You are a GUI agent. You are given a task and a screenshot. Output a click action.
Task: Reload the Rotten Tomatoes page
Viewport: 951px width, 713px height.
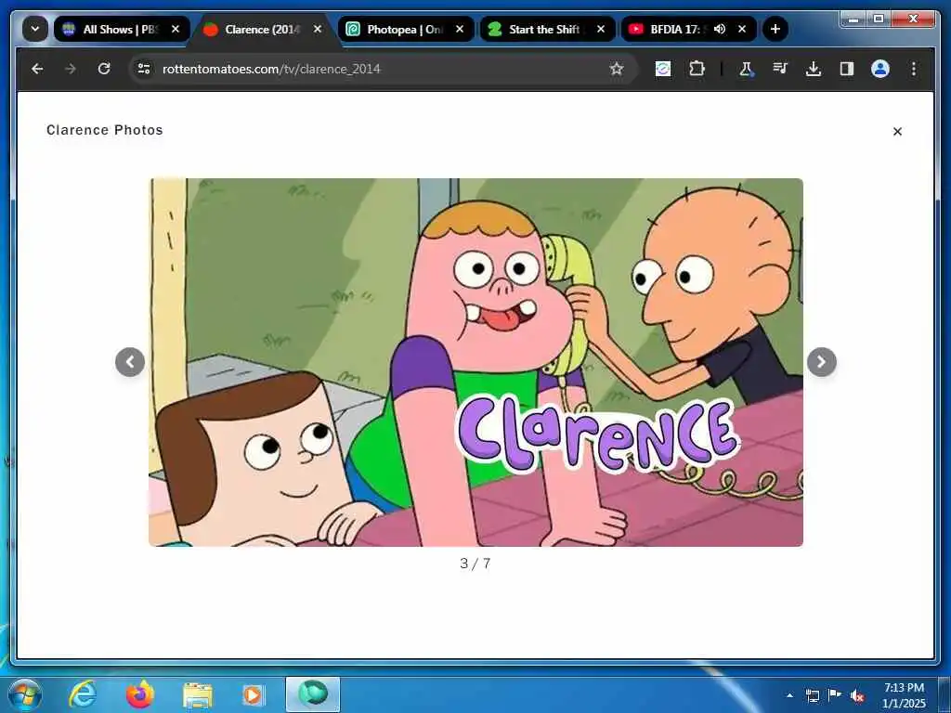point(104,69)
